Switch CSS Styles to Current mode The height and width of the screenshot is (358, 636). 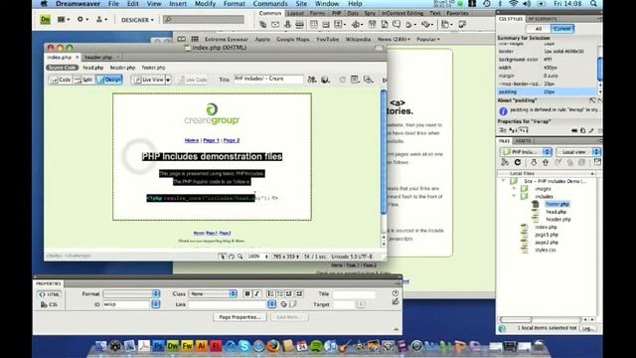[x=562, y=29]
